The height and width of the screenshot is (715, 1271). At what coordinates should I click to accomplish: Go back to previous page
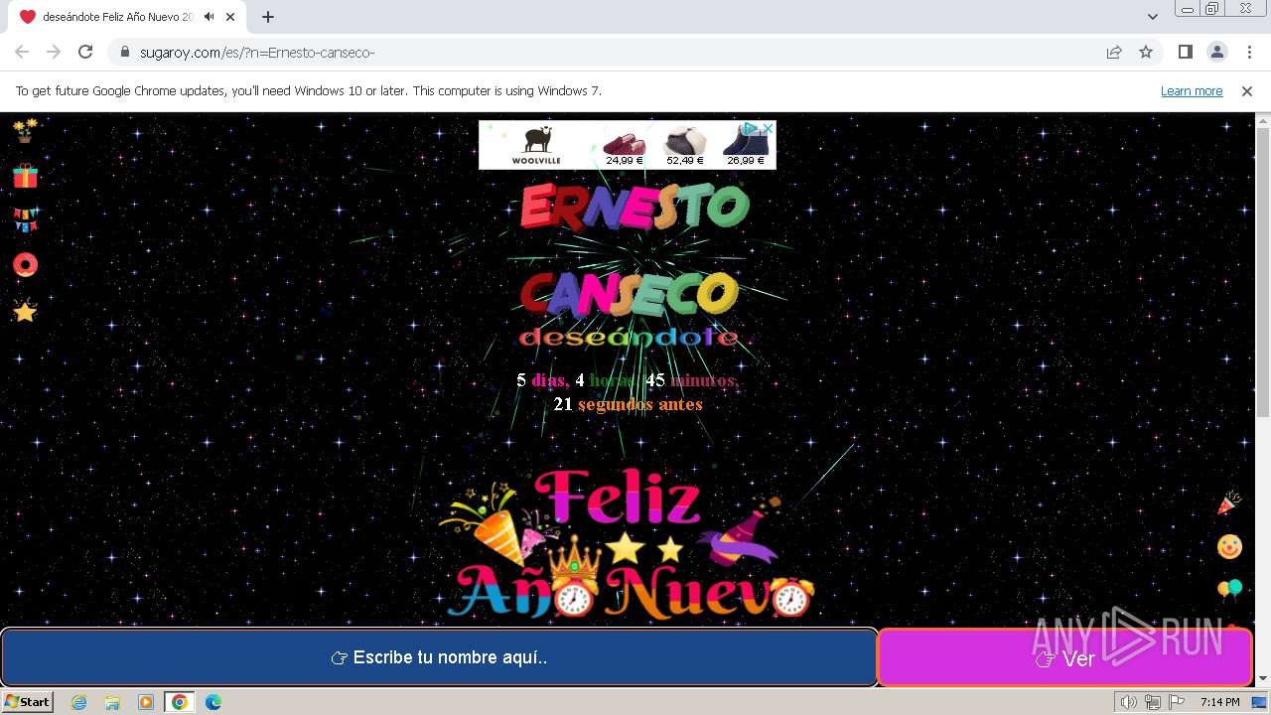point(22,52)
